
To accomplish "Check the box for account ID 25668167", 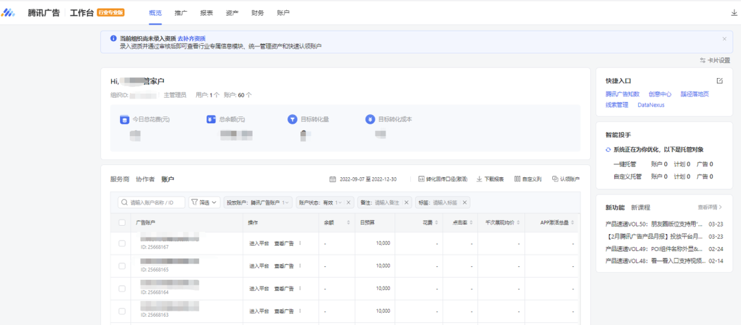I will (122, 243).
